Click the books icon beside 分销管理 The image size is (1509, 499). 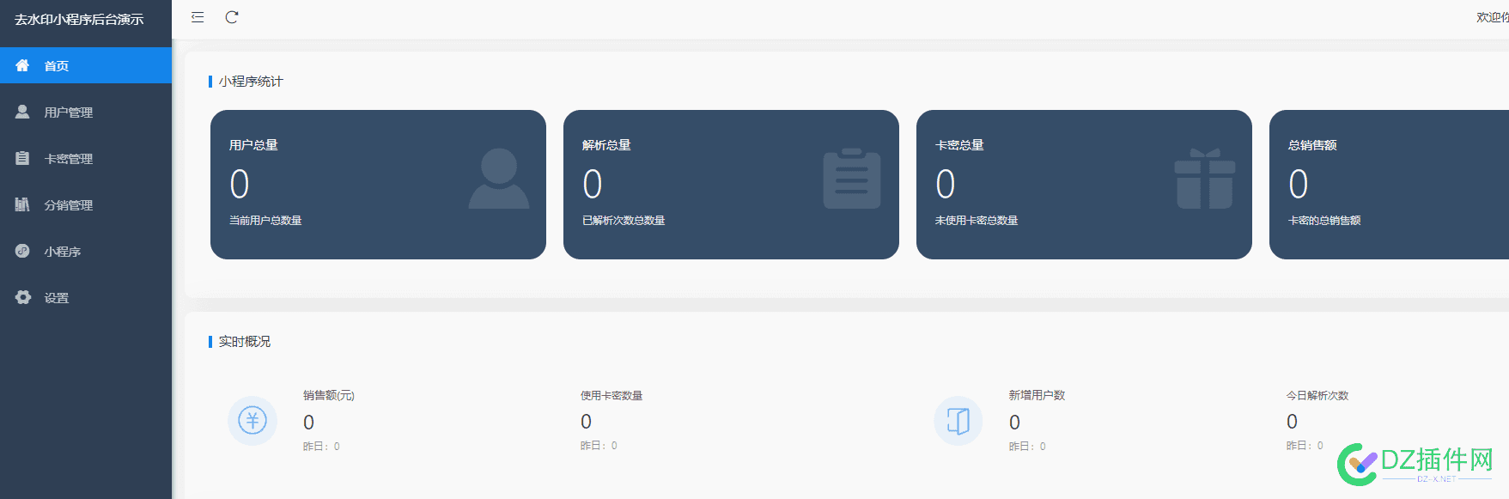pos(22,204)
